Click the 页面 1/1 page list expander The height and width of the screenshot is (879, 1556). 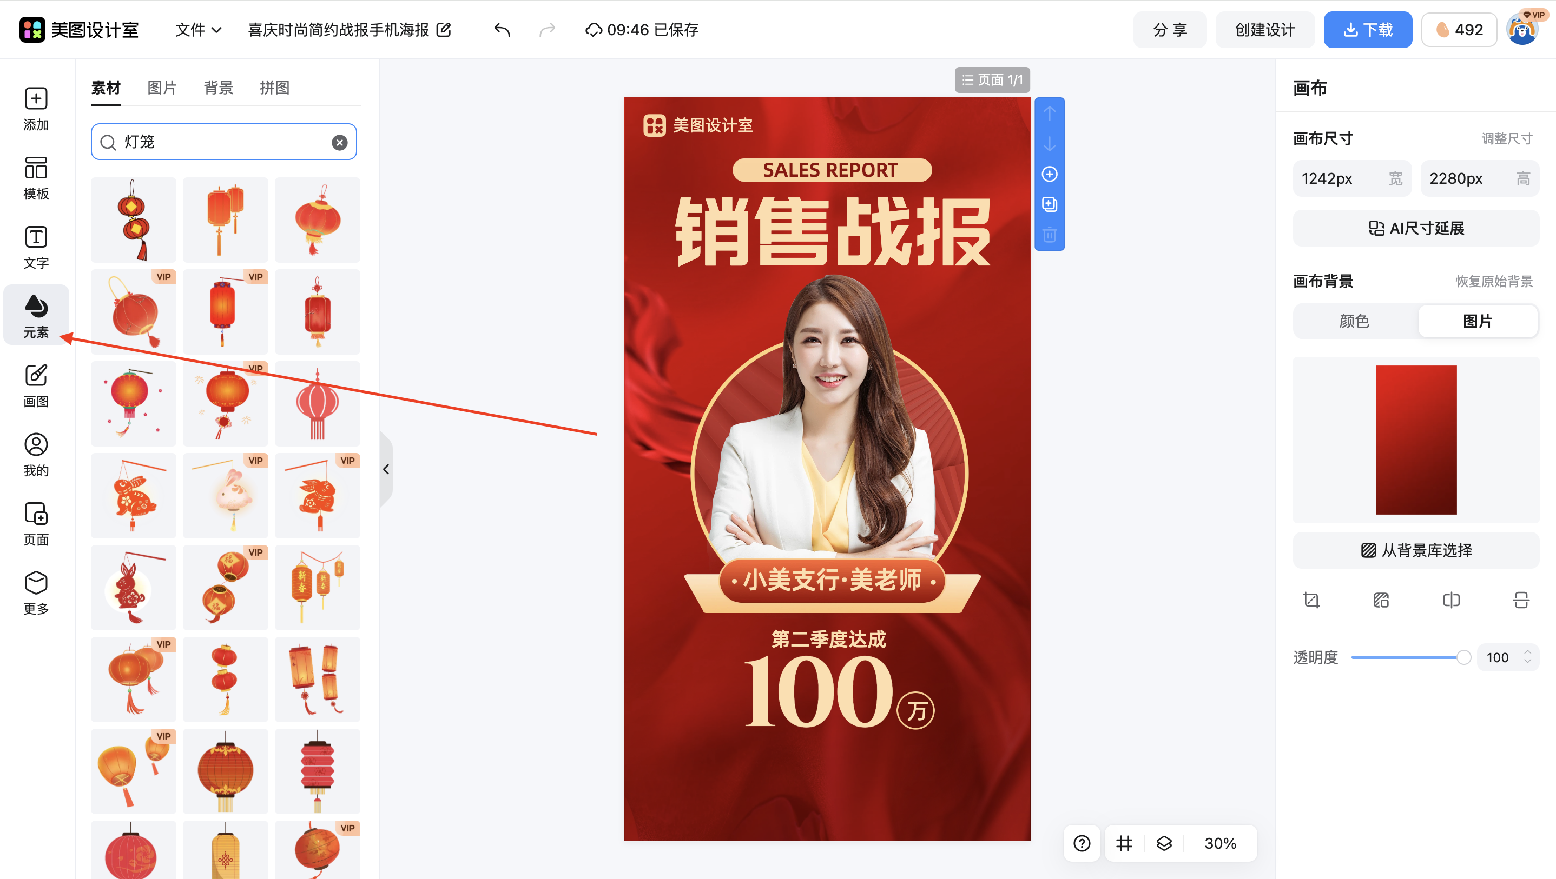click(992, 79)
